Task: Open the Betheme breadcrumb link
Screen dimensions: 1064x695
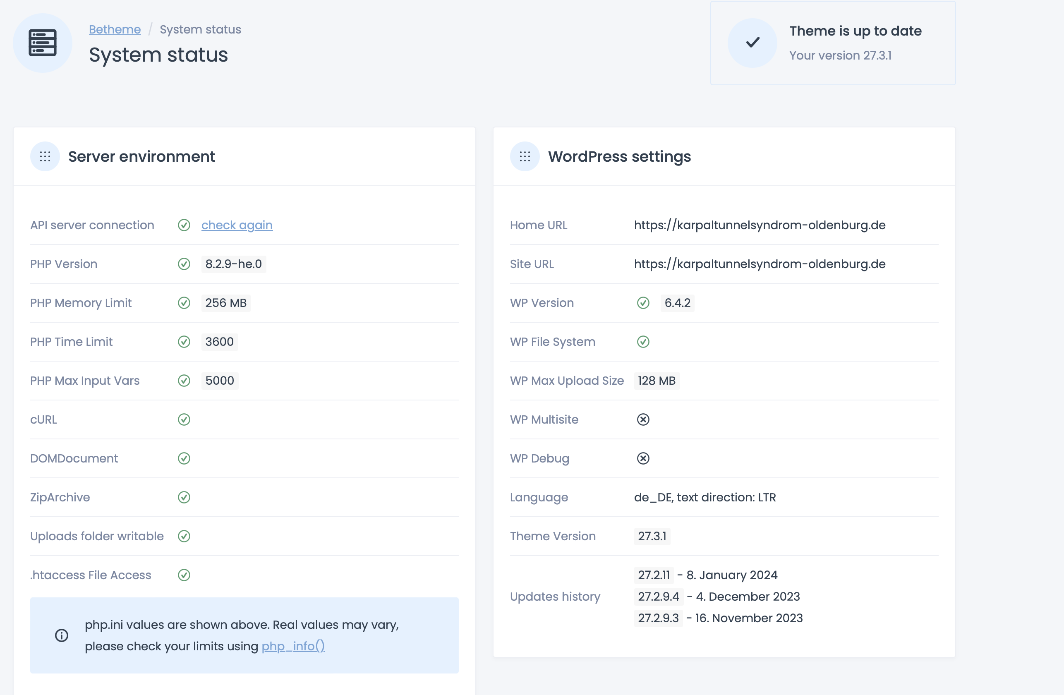Action: 115,29
